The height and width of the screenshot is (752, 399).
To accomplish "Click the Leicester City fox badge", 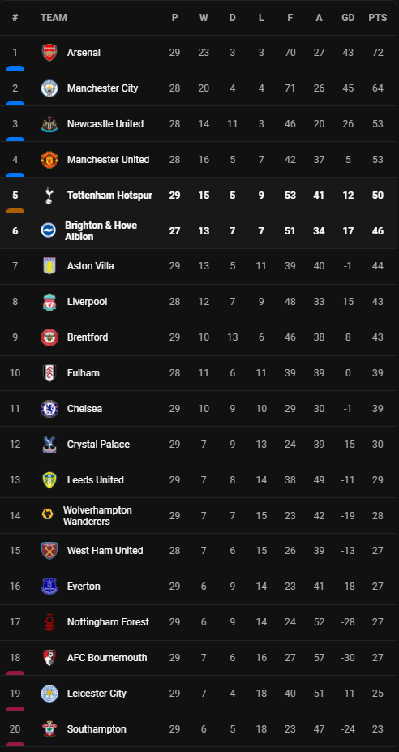I will coord(49,694).
